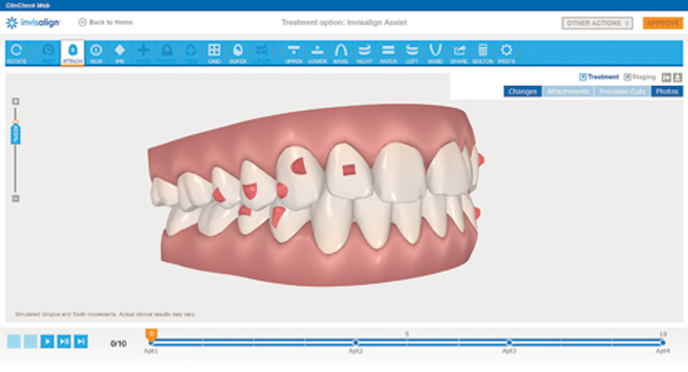Viewport: 688px width, 372px height.
Task: Switch to Maxillary occlusal view
Action: 340,54
